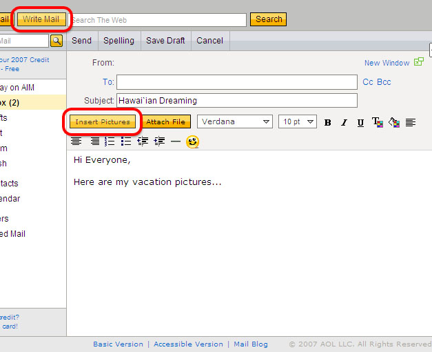Toggle italic text formatting
The width and height of the screenshot is (432, 352).
tap(344, 122)
